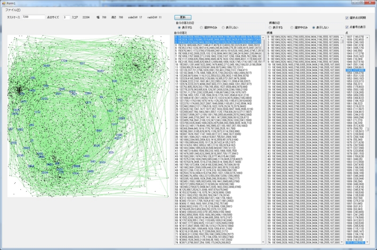Select row 40 in the 自分の答え list
Image resolution: width=377 pixels, height=250 pixels.
pos(218,148)
